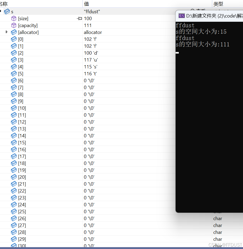The height and width of the screenshot is (249, 243).
Task: Click the cube icon of element [18]
Action: pos(14,163)
